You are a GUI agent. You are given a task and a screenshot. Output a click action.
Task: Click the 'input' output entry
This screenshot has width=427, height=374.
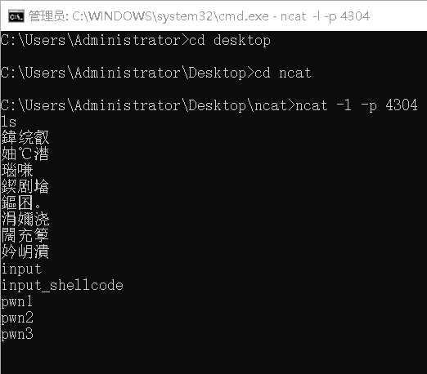[21, 269]
